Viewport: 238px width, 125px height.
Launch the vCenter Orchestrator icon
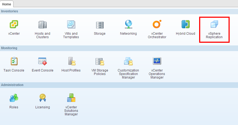pyautogui.click(x=157, y=24)
